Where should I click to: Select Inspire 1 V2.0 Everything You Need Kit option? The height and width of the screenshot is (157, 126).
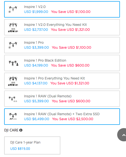click(x=62, y=27)
